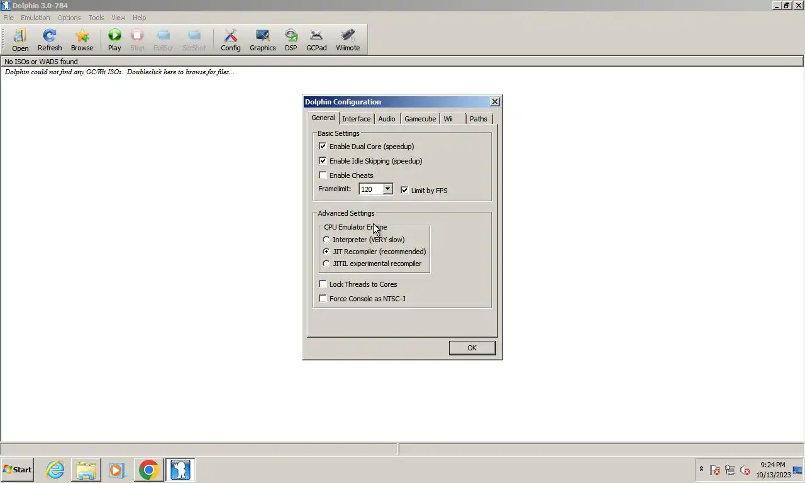This screenshot has width=805, height=483.
Task: Click the 'No ISOs or WADS found' header
Action: [402, 62]
